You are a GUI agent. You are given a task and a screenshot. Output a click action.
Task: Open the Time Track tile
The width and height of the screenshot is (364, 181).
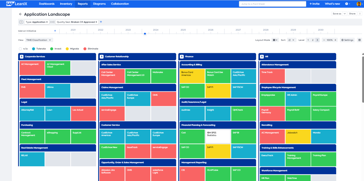[x=272, y=76]
